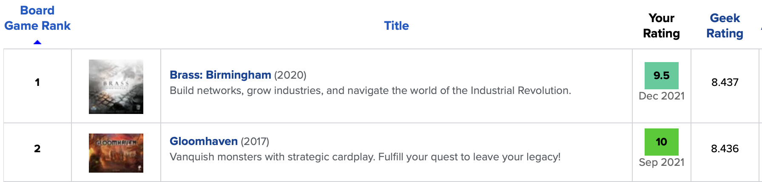The width and height of the screenshot is (762, 182).
Task: Click the rank 1 cell
Action: pos(37,82)
